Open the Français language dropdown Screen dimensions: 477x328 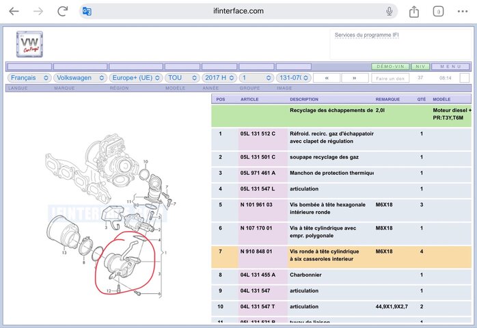(29, 78)
